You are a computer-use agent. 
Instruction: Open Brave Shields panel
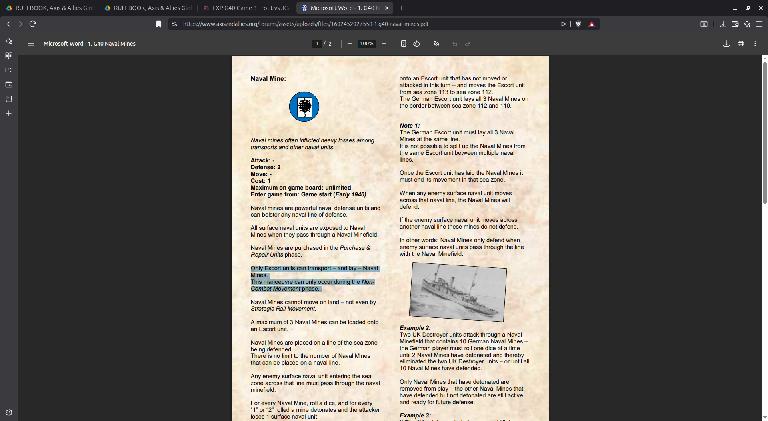click(x=579, y=24)
